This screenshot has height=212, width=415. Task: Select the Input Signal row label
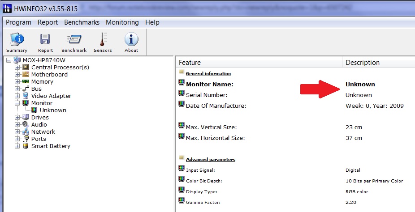pyautogui.click(x=200, y=170)
